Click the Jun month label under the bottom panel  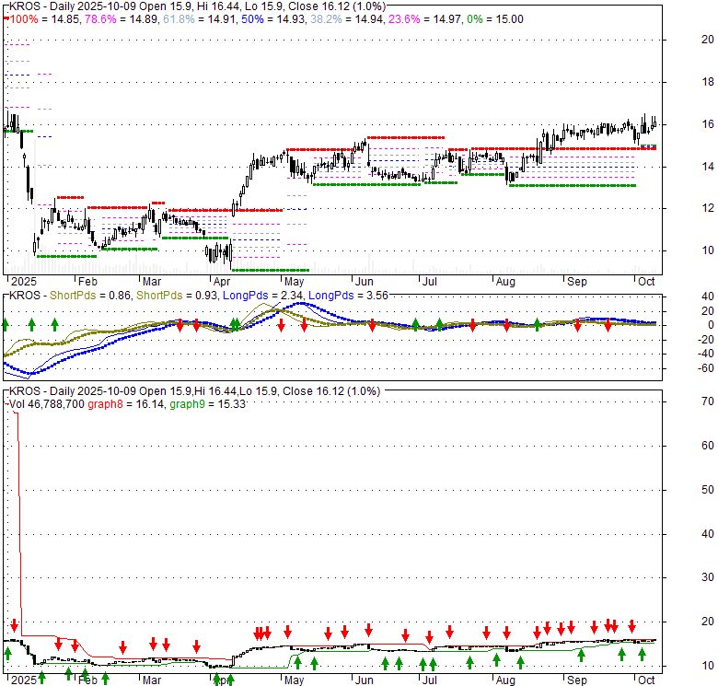coord(364,680)
